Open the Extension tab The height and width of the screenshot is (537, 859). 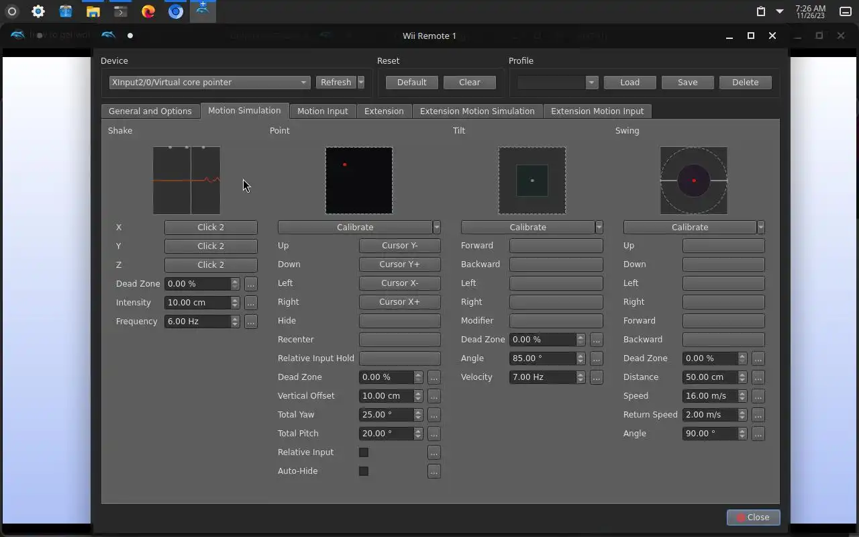[384, 111]
